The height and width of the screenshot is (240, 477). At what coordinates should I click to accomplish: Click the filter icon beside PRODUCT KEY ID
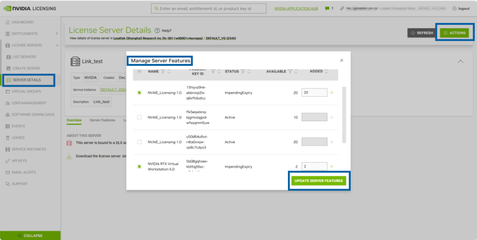(x=213, y=72)
